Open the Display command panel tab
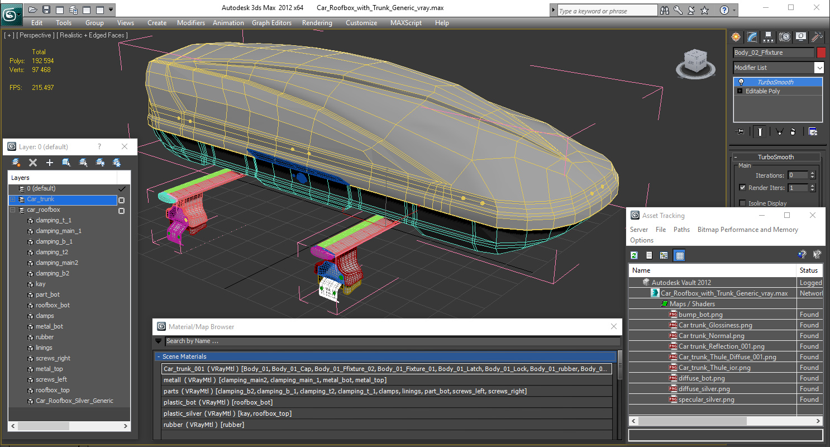The height and width of the screenshot is (447, 830). click(x=801, y=37)
